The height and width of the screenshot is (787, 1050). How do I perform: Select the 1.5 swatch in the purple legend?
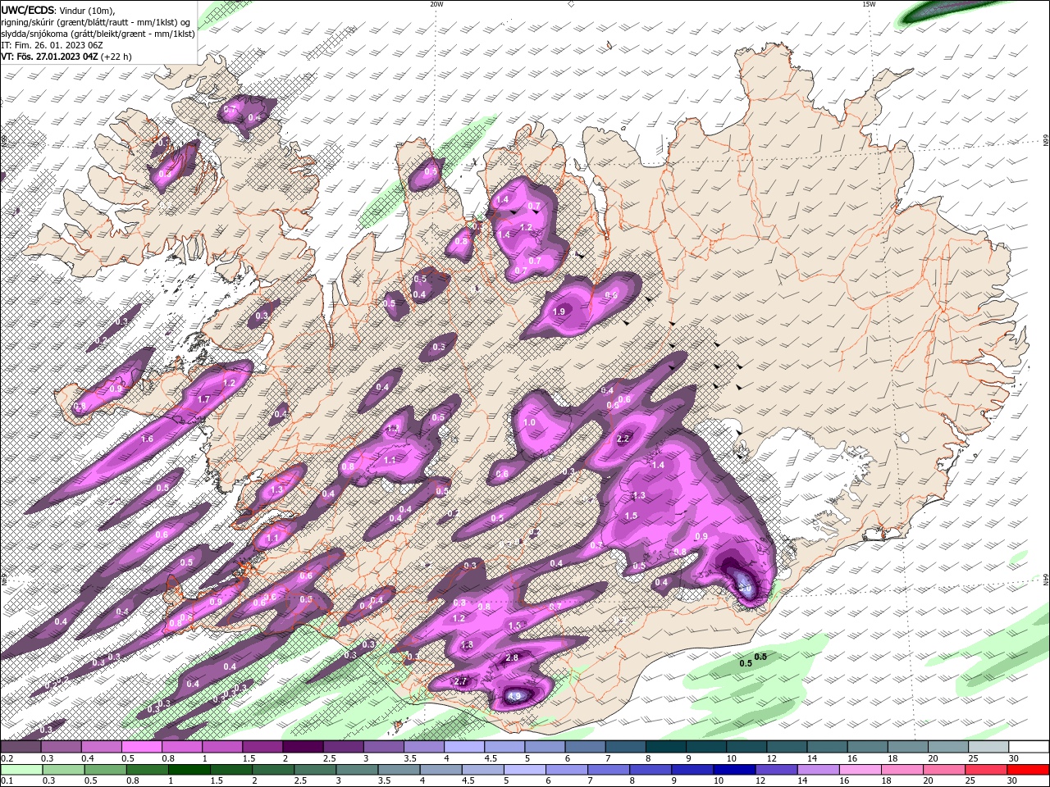pyautogui.click(x=262, y=747)
